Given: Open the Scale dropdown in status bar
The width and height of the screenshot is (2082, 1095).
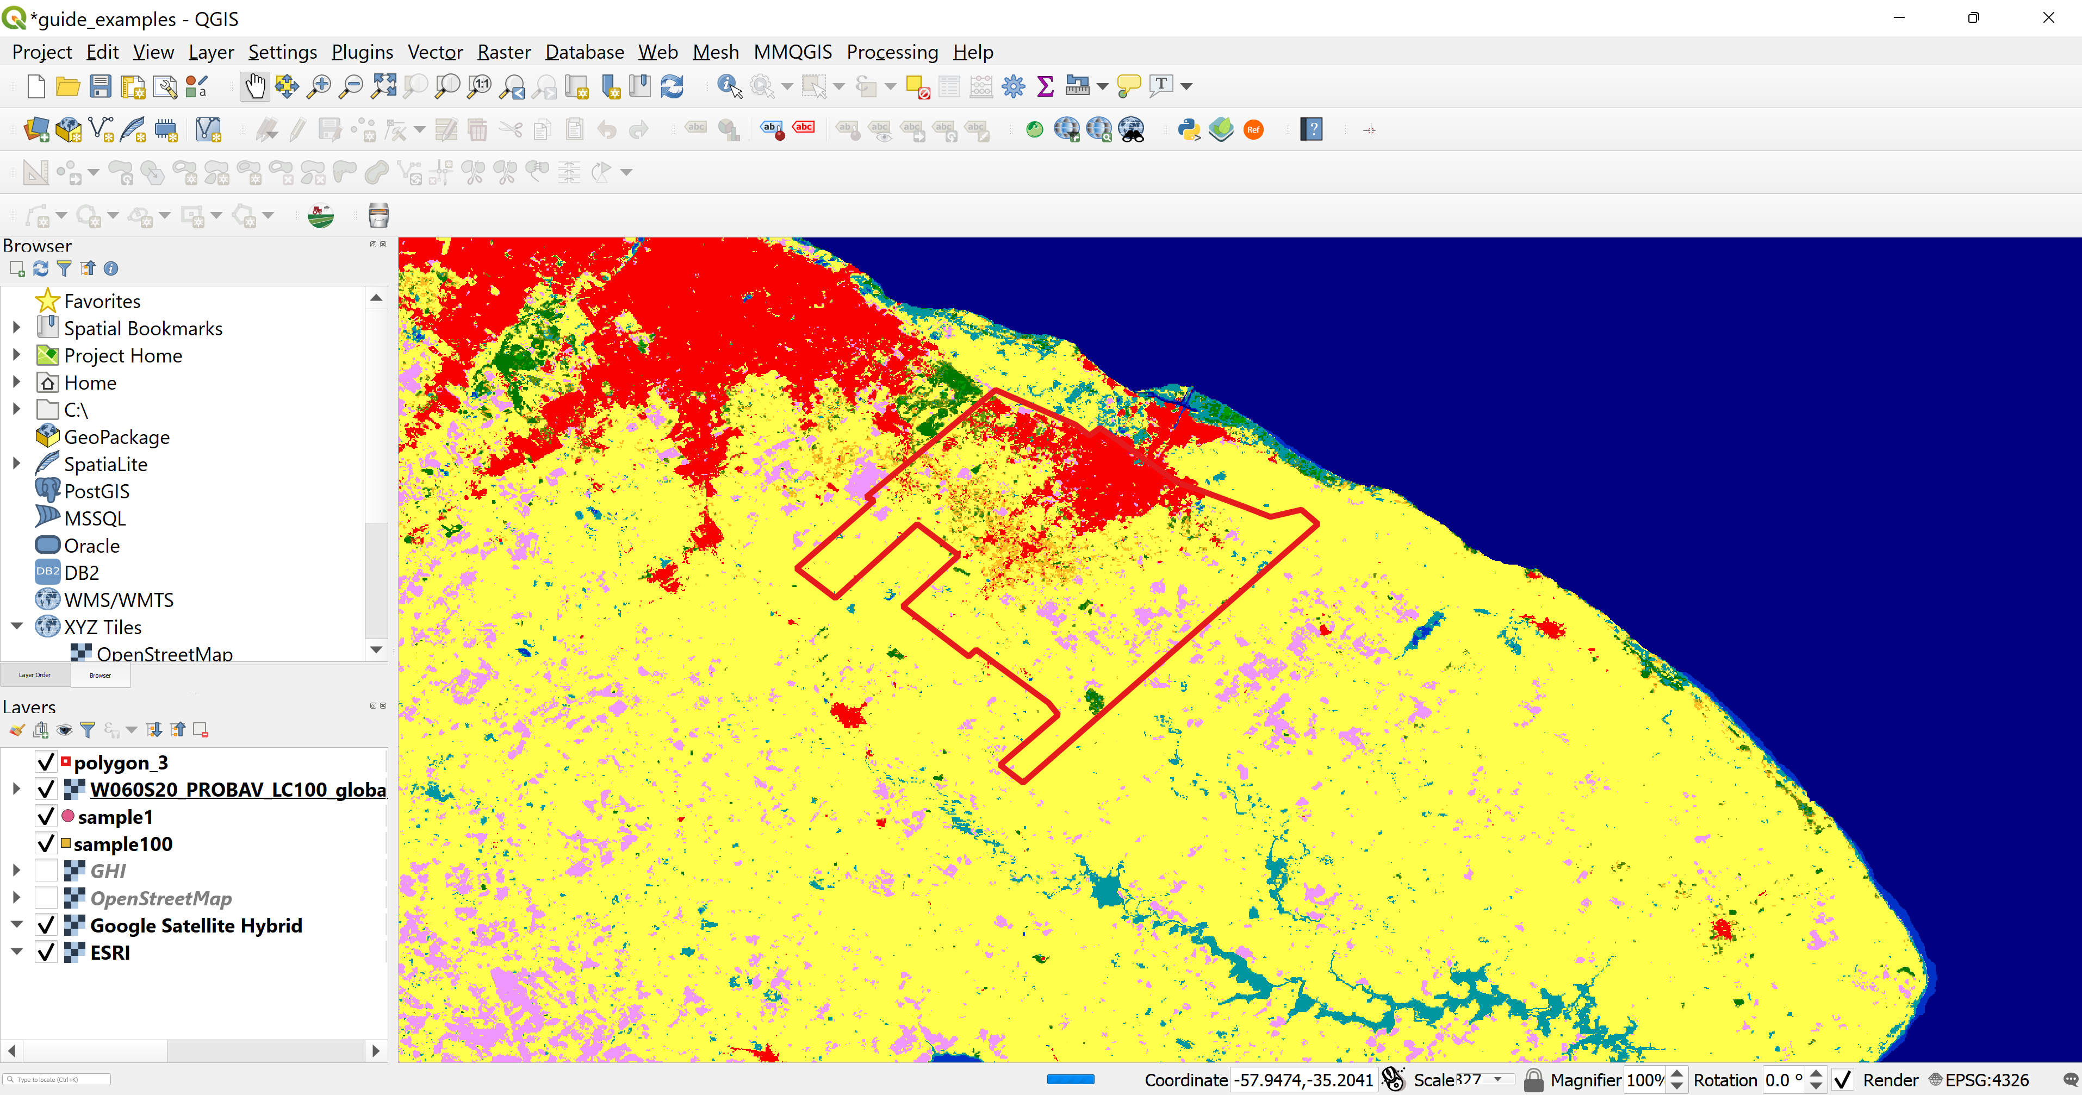Looking at the screenshot, I should coord(1497,1080).
